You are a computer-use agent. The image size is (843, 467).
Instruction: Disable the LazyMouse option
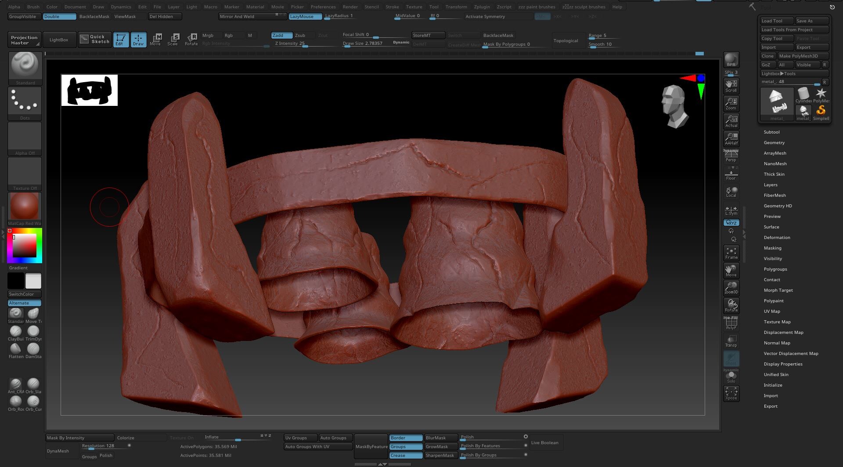pos(305,17)
